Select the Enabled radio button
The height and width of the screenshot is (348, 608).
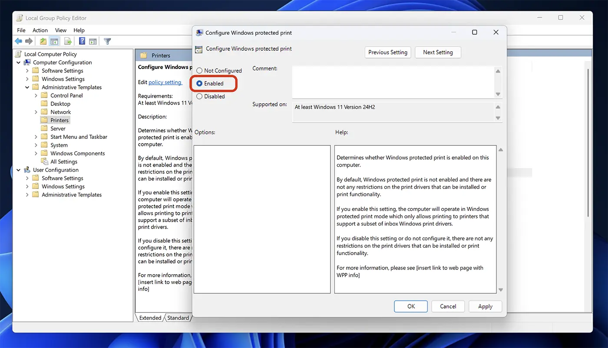pos(199,83)
